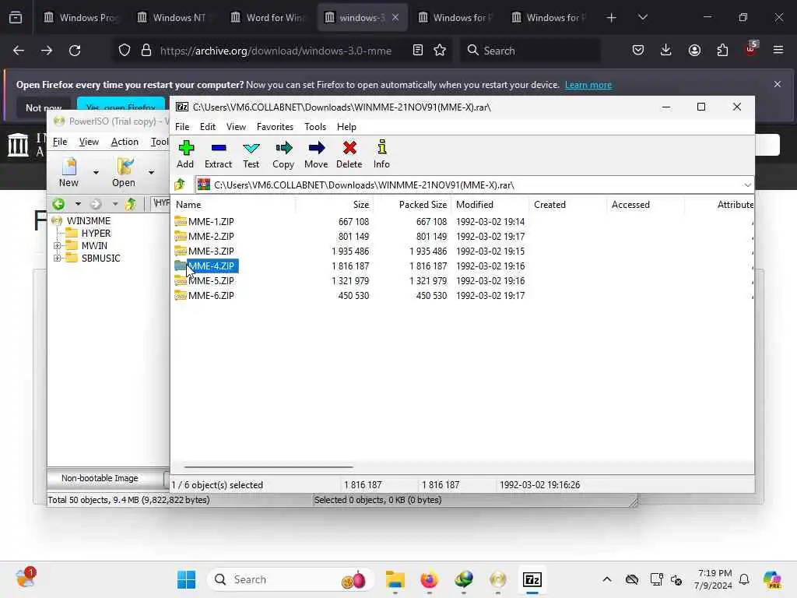797x598 pixels.
Task: Click Firefox browser back arrow
Action: point(19,51)
